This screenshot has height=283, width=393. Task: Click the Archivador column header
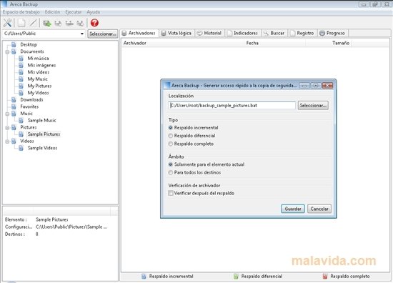point(183,43)
